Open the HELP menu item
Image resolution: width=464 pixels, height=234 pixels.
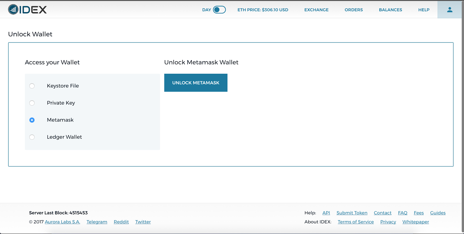coord(424,10)
